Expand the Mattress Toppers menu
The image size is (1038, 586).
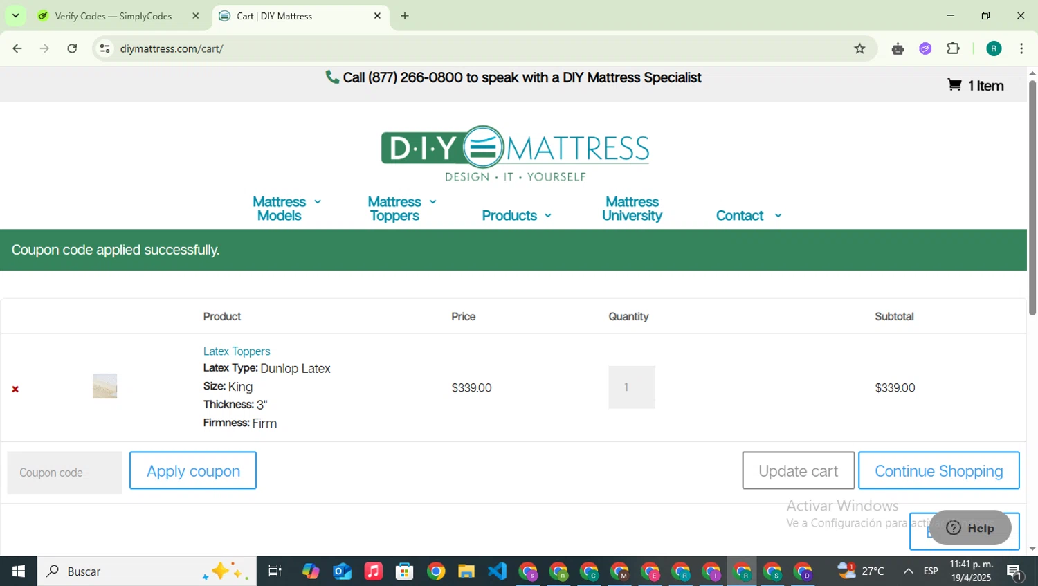pyautogui.click(x=402, y=208)
